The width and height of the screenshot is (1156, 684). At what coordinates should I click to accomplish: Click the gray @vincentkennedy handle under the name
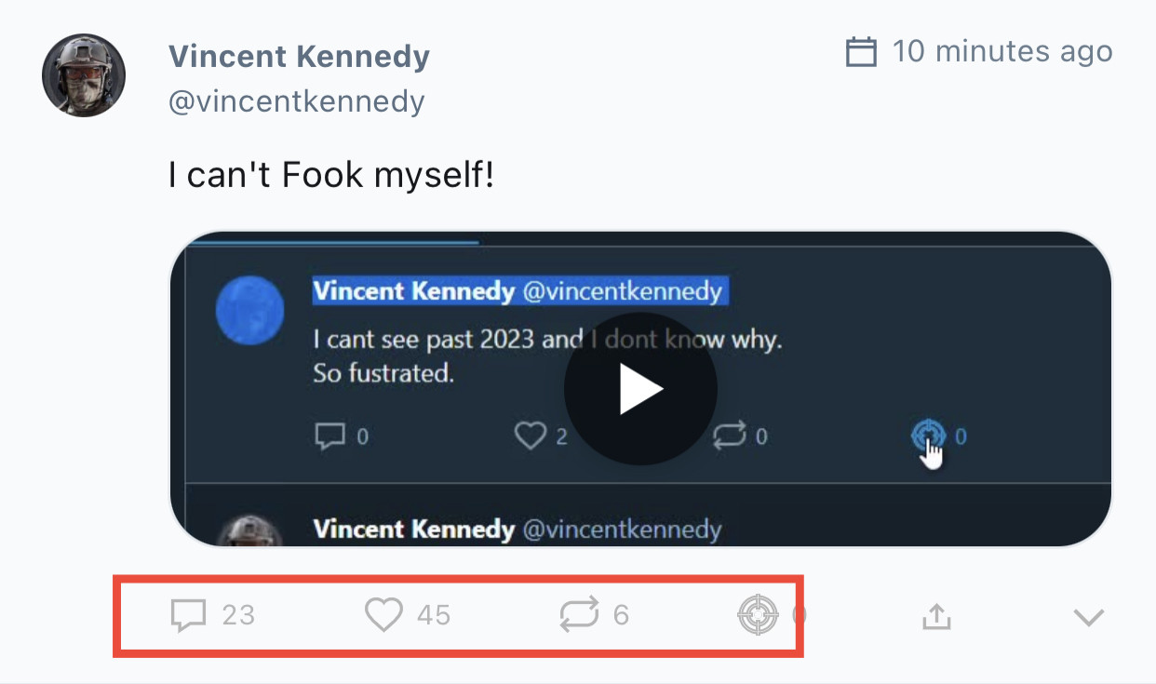click(x=296, y=101)
